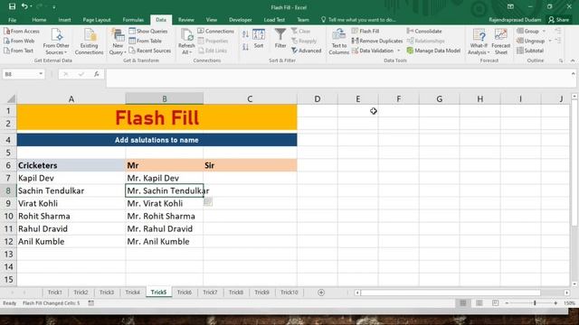
Task: Click the Insert Function fx icon
Action: click(97, 74)
